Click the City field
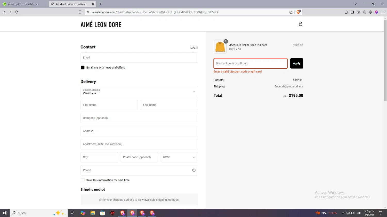 [x=99, y=157]
